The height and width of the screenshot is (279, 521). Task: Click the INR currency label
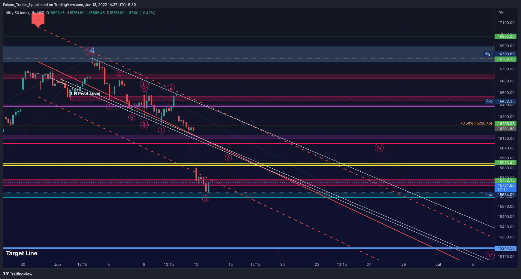501,12
